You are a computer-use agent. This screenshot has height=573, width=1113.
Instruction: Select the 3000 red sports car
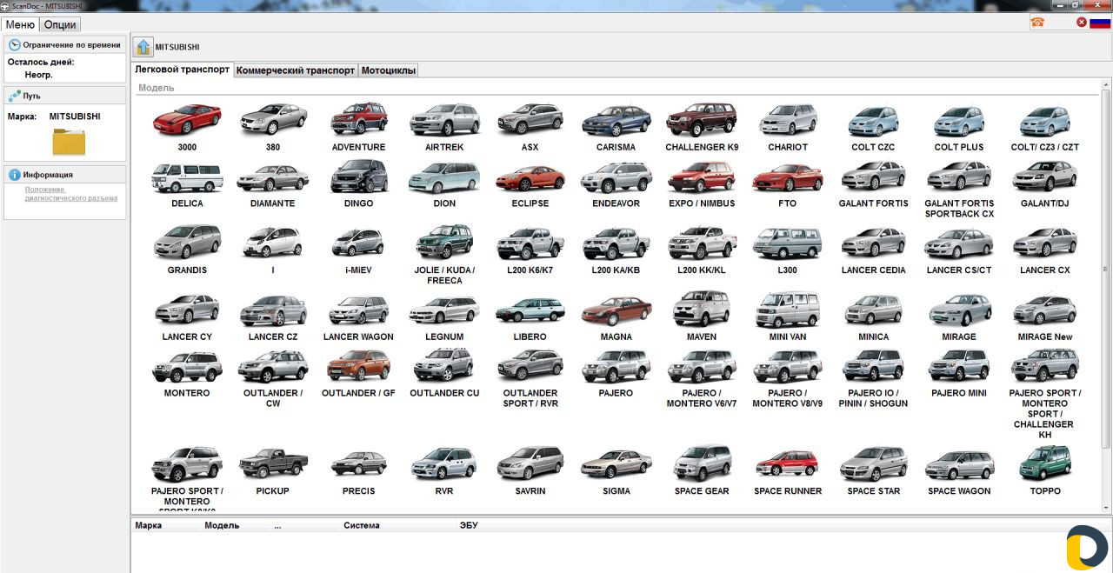point(187,120)
